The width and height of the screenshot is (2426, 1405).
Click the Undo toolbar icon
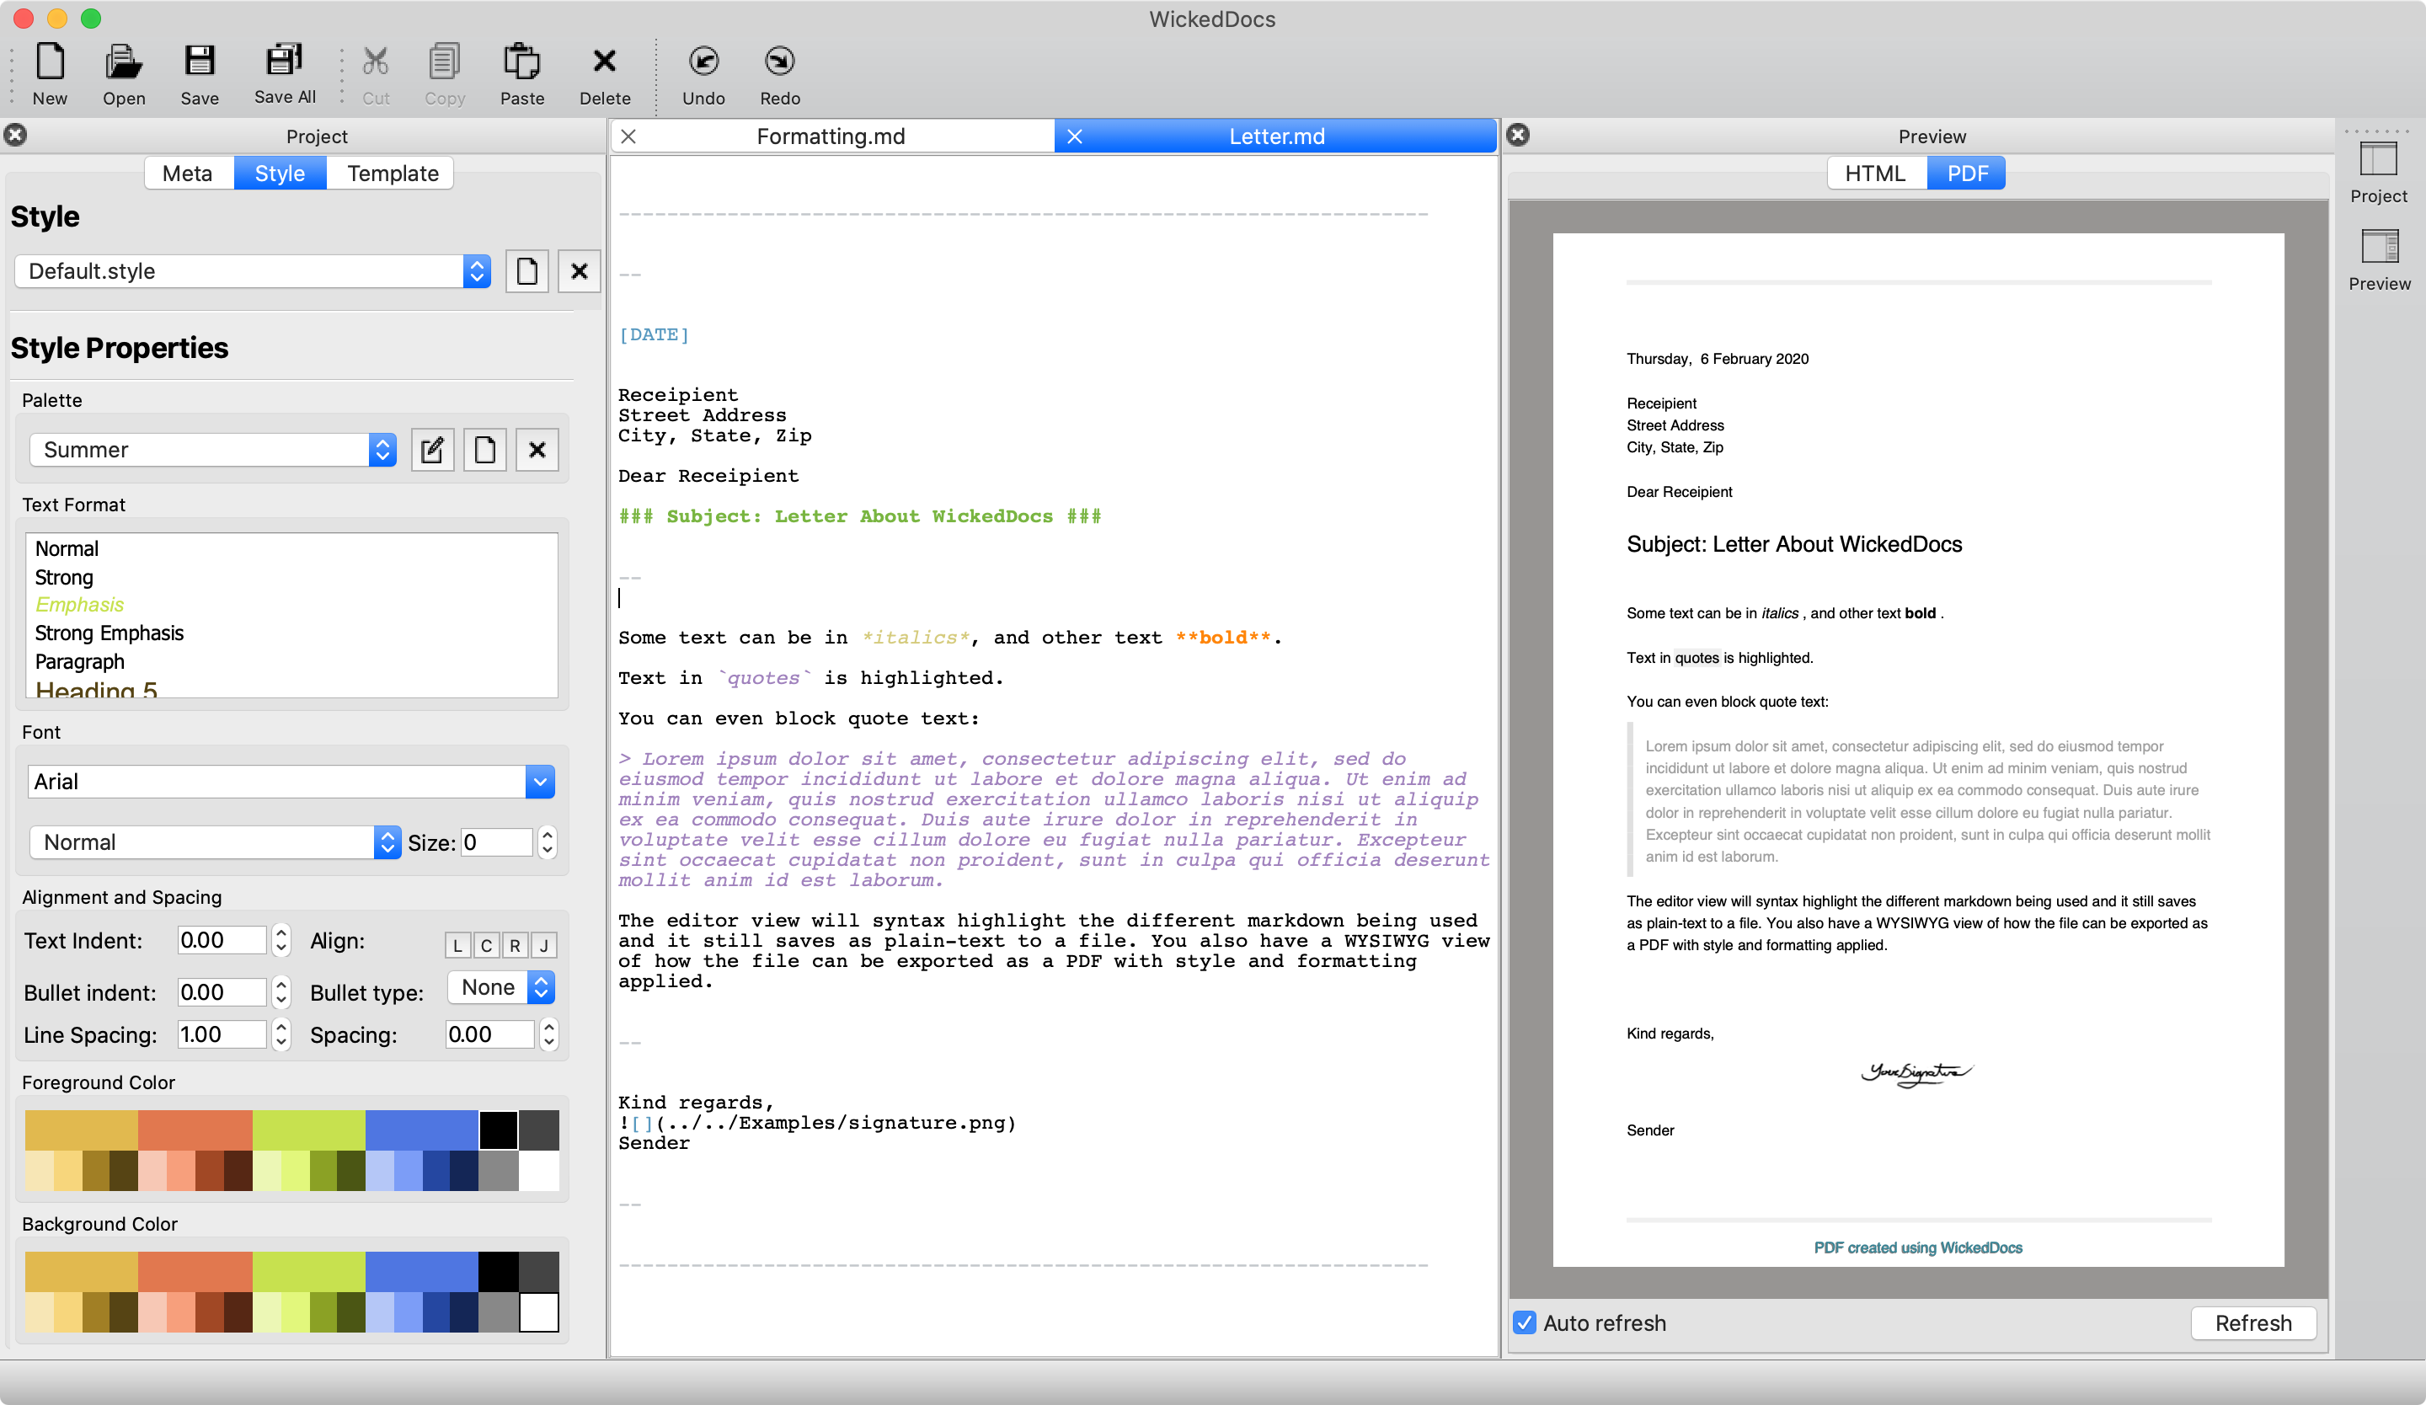coord(703,63)
